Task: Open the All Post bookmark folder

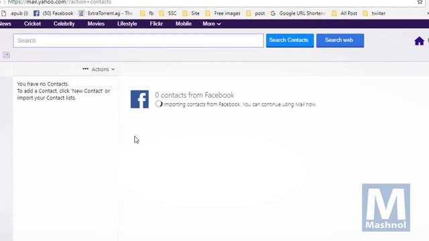Action: 344,13
